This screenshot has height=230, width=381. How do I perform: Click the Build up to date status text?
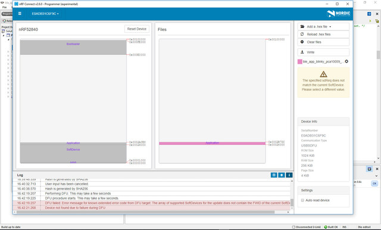pyautogui.click(x=11, y=227)
